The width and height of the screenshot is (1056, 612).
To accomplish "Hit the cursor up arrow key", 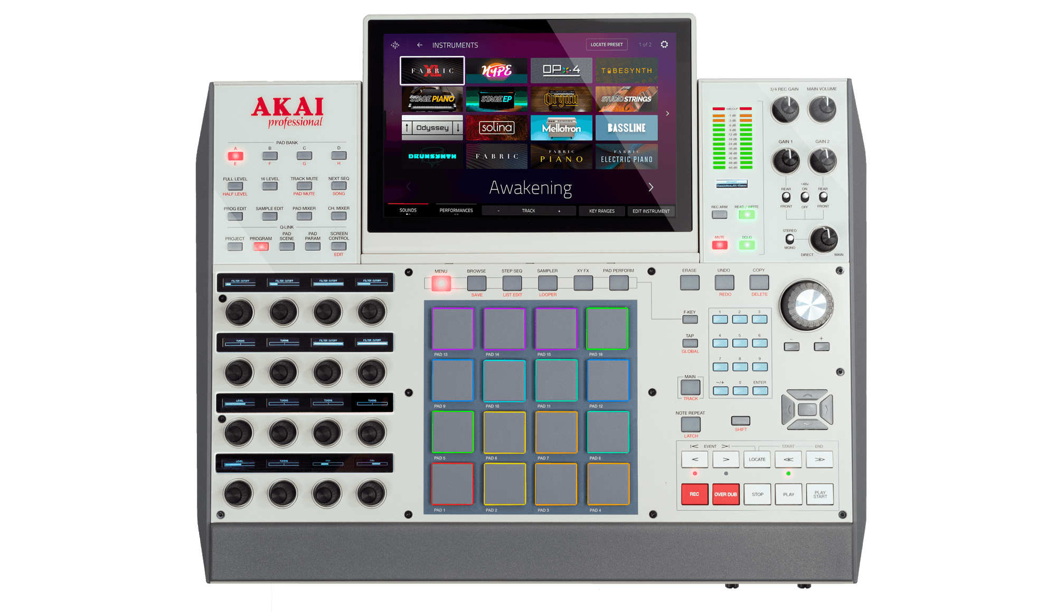I will click(807, 394).
